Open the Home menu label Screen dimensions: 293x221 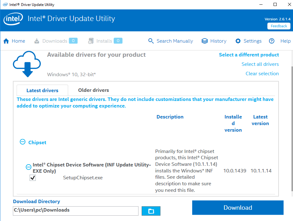[x=18, y=41]
